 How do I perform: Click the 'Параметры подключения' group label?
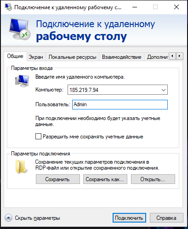[40, 154]
